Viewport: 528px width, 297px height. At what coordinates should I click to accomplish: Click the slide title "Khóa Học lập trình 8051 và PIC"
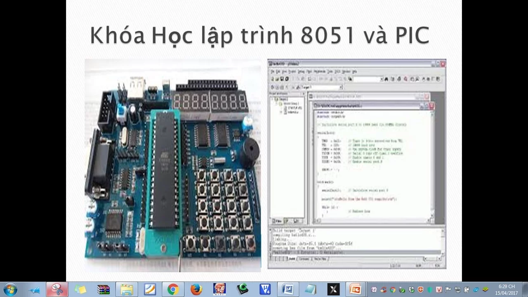point(259,36)
